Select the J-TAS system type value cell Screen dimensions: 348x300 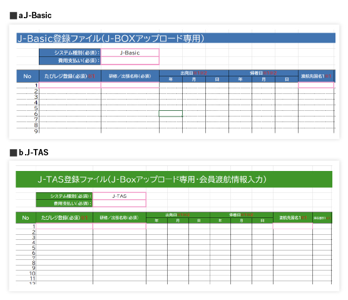coord(120,196)
